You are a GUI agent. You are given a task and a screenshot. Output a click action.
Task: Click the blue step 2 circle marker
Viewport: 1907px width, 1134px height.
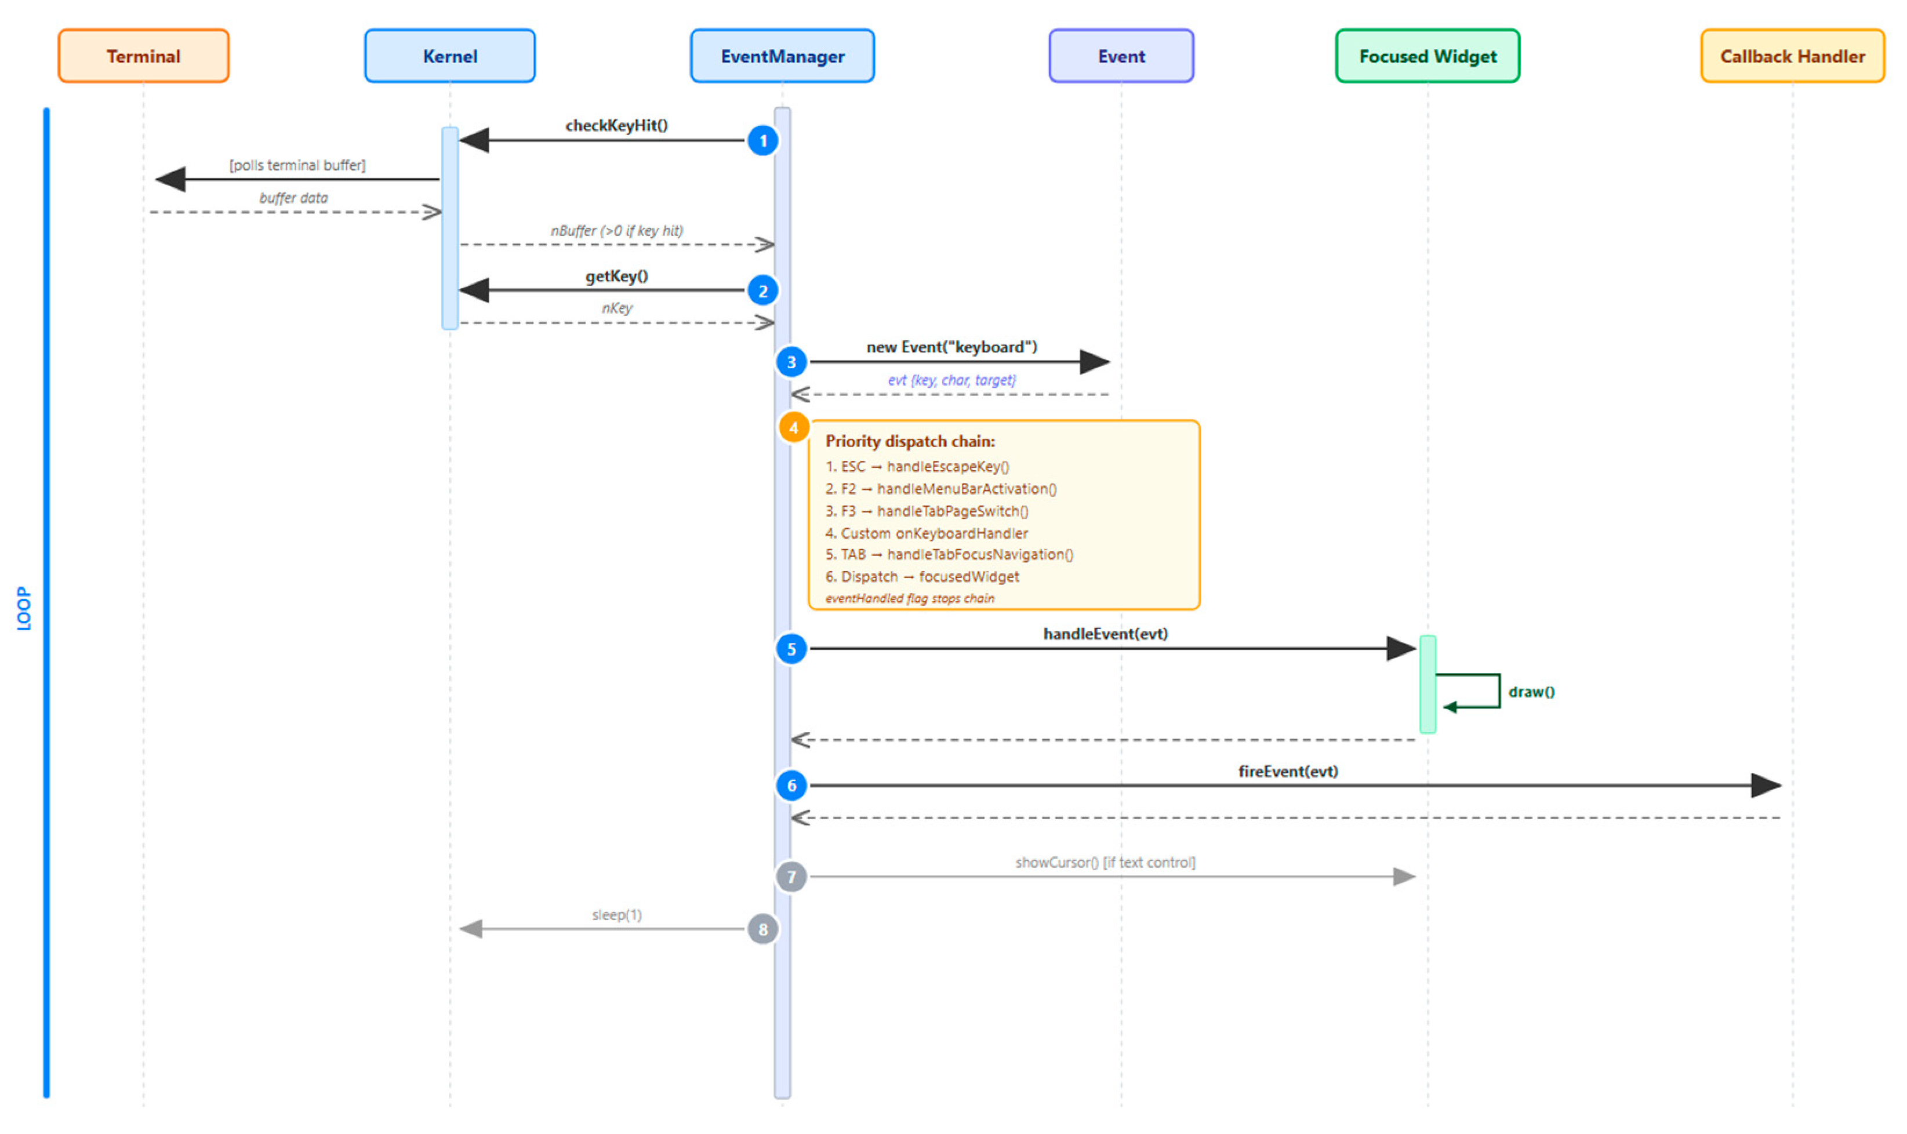coord(762,290)
